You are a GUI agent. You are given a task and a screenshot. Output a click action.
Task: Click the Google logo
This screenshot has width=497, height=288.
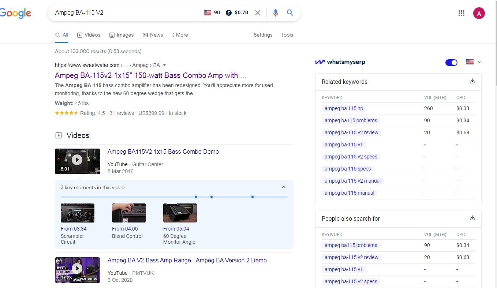click(15, 13)
